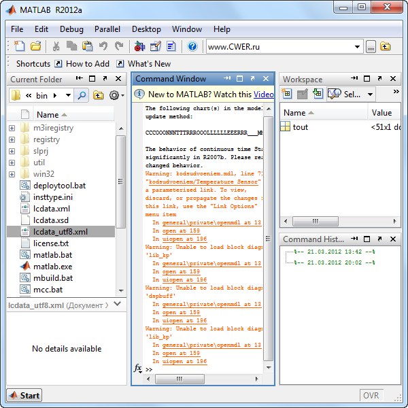Select matlab.exe in file list

pyautogui.click(x=53, y=267)
